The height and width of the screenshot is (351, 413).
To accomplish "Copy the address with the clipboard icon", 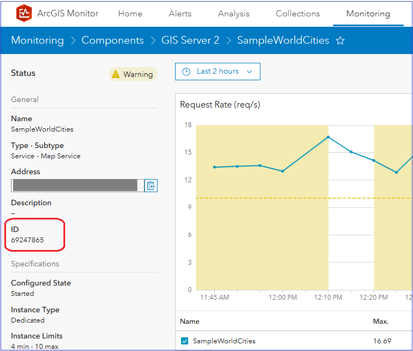I will [x=151, y=186].
